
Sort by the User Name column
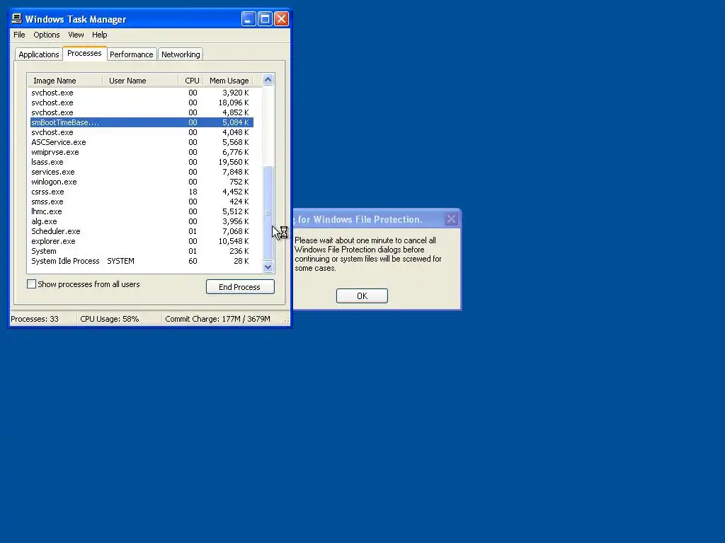click(140, 81)
